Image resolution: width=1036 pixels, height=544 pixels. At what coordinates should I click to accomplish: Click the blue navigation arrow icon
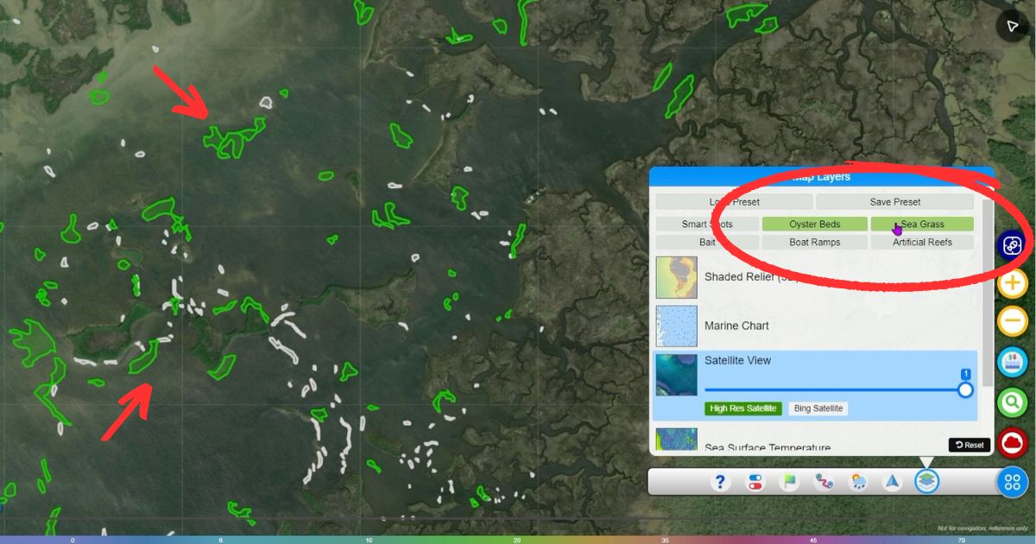(892, 482)
